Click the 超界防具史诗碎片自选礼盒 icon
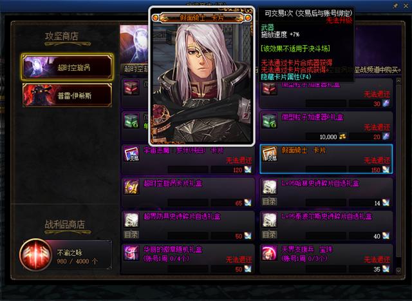 tap(131, 220)
